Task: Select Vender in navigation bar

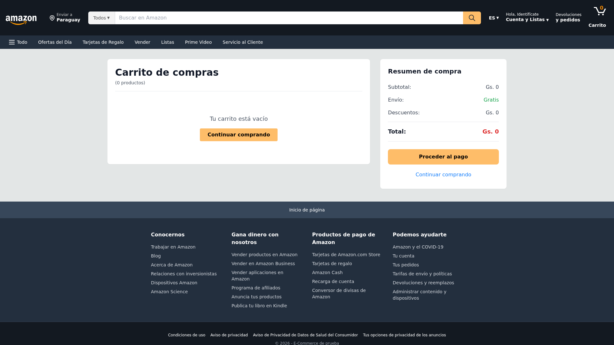Action: pos(142,42)
